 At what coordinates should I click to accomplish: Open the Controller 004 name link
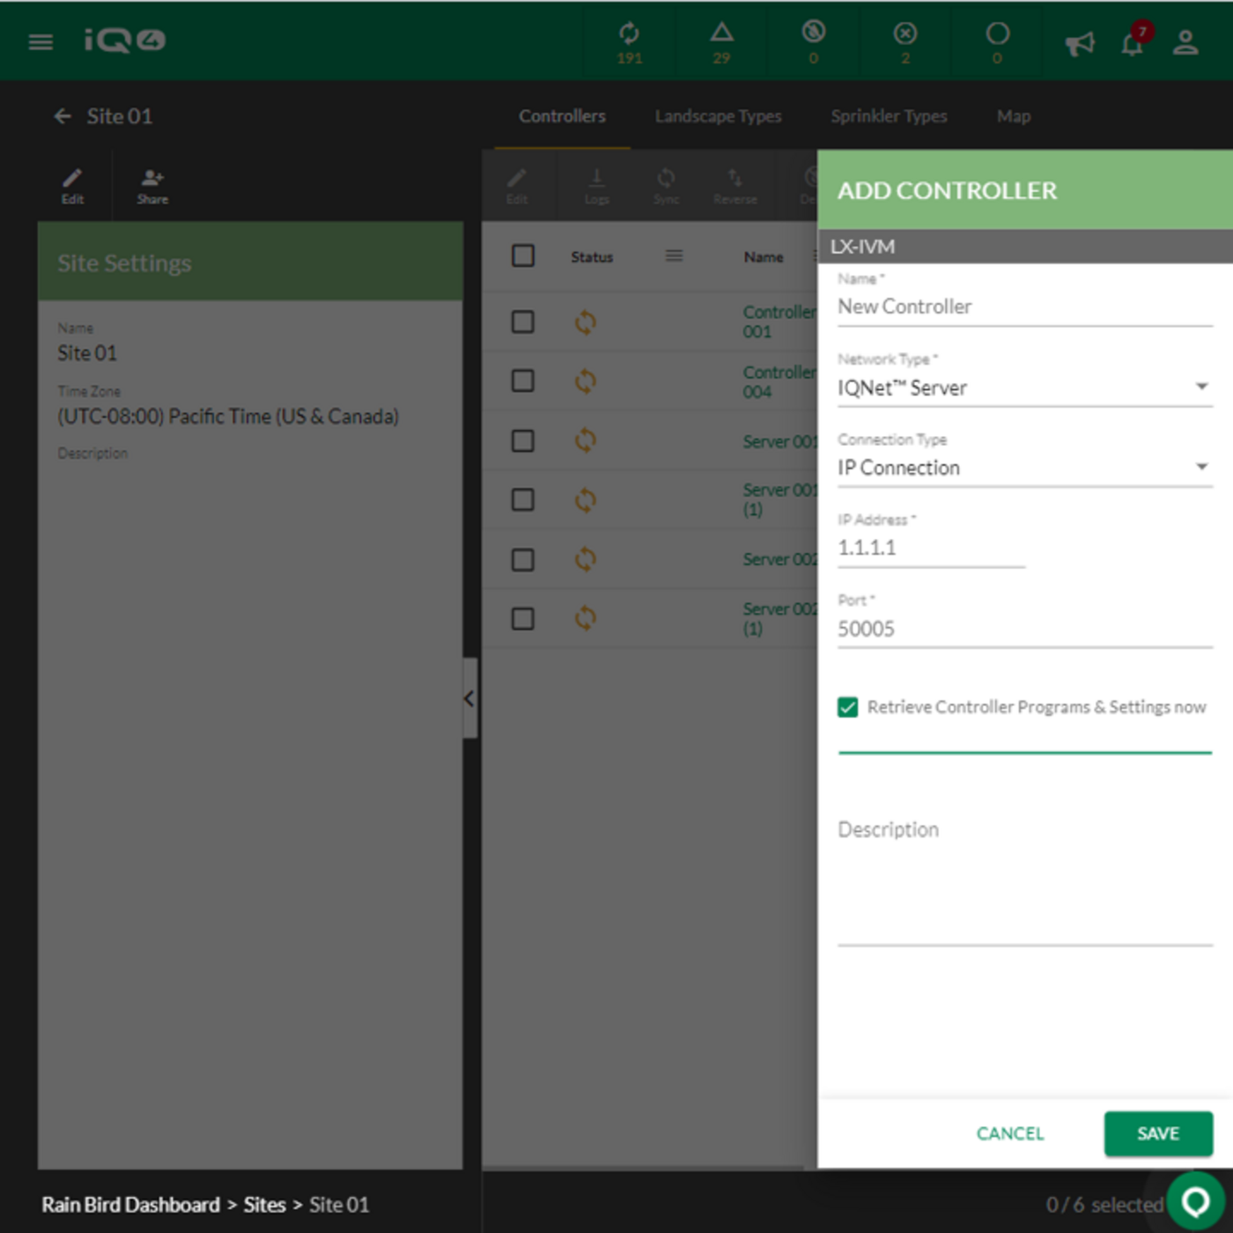pos(779,381)
